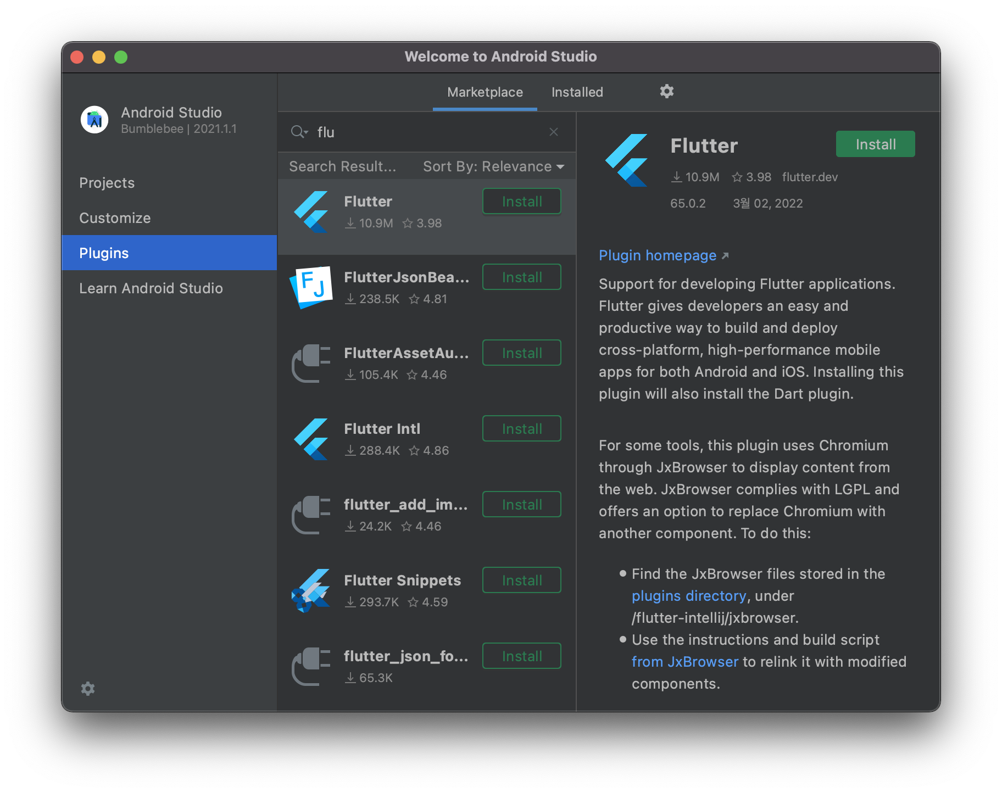Viewport: 1002px width, 793px height.
Task: Click the 105.4K downloads count
Action: click(378, 375)
